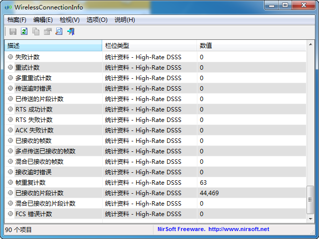Click the gray icon beside 已接收的帧数
Screen dimensions: 319x239
point(10,140)
